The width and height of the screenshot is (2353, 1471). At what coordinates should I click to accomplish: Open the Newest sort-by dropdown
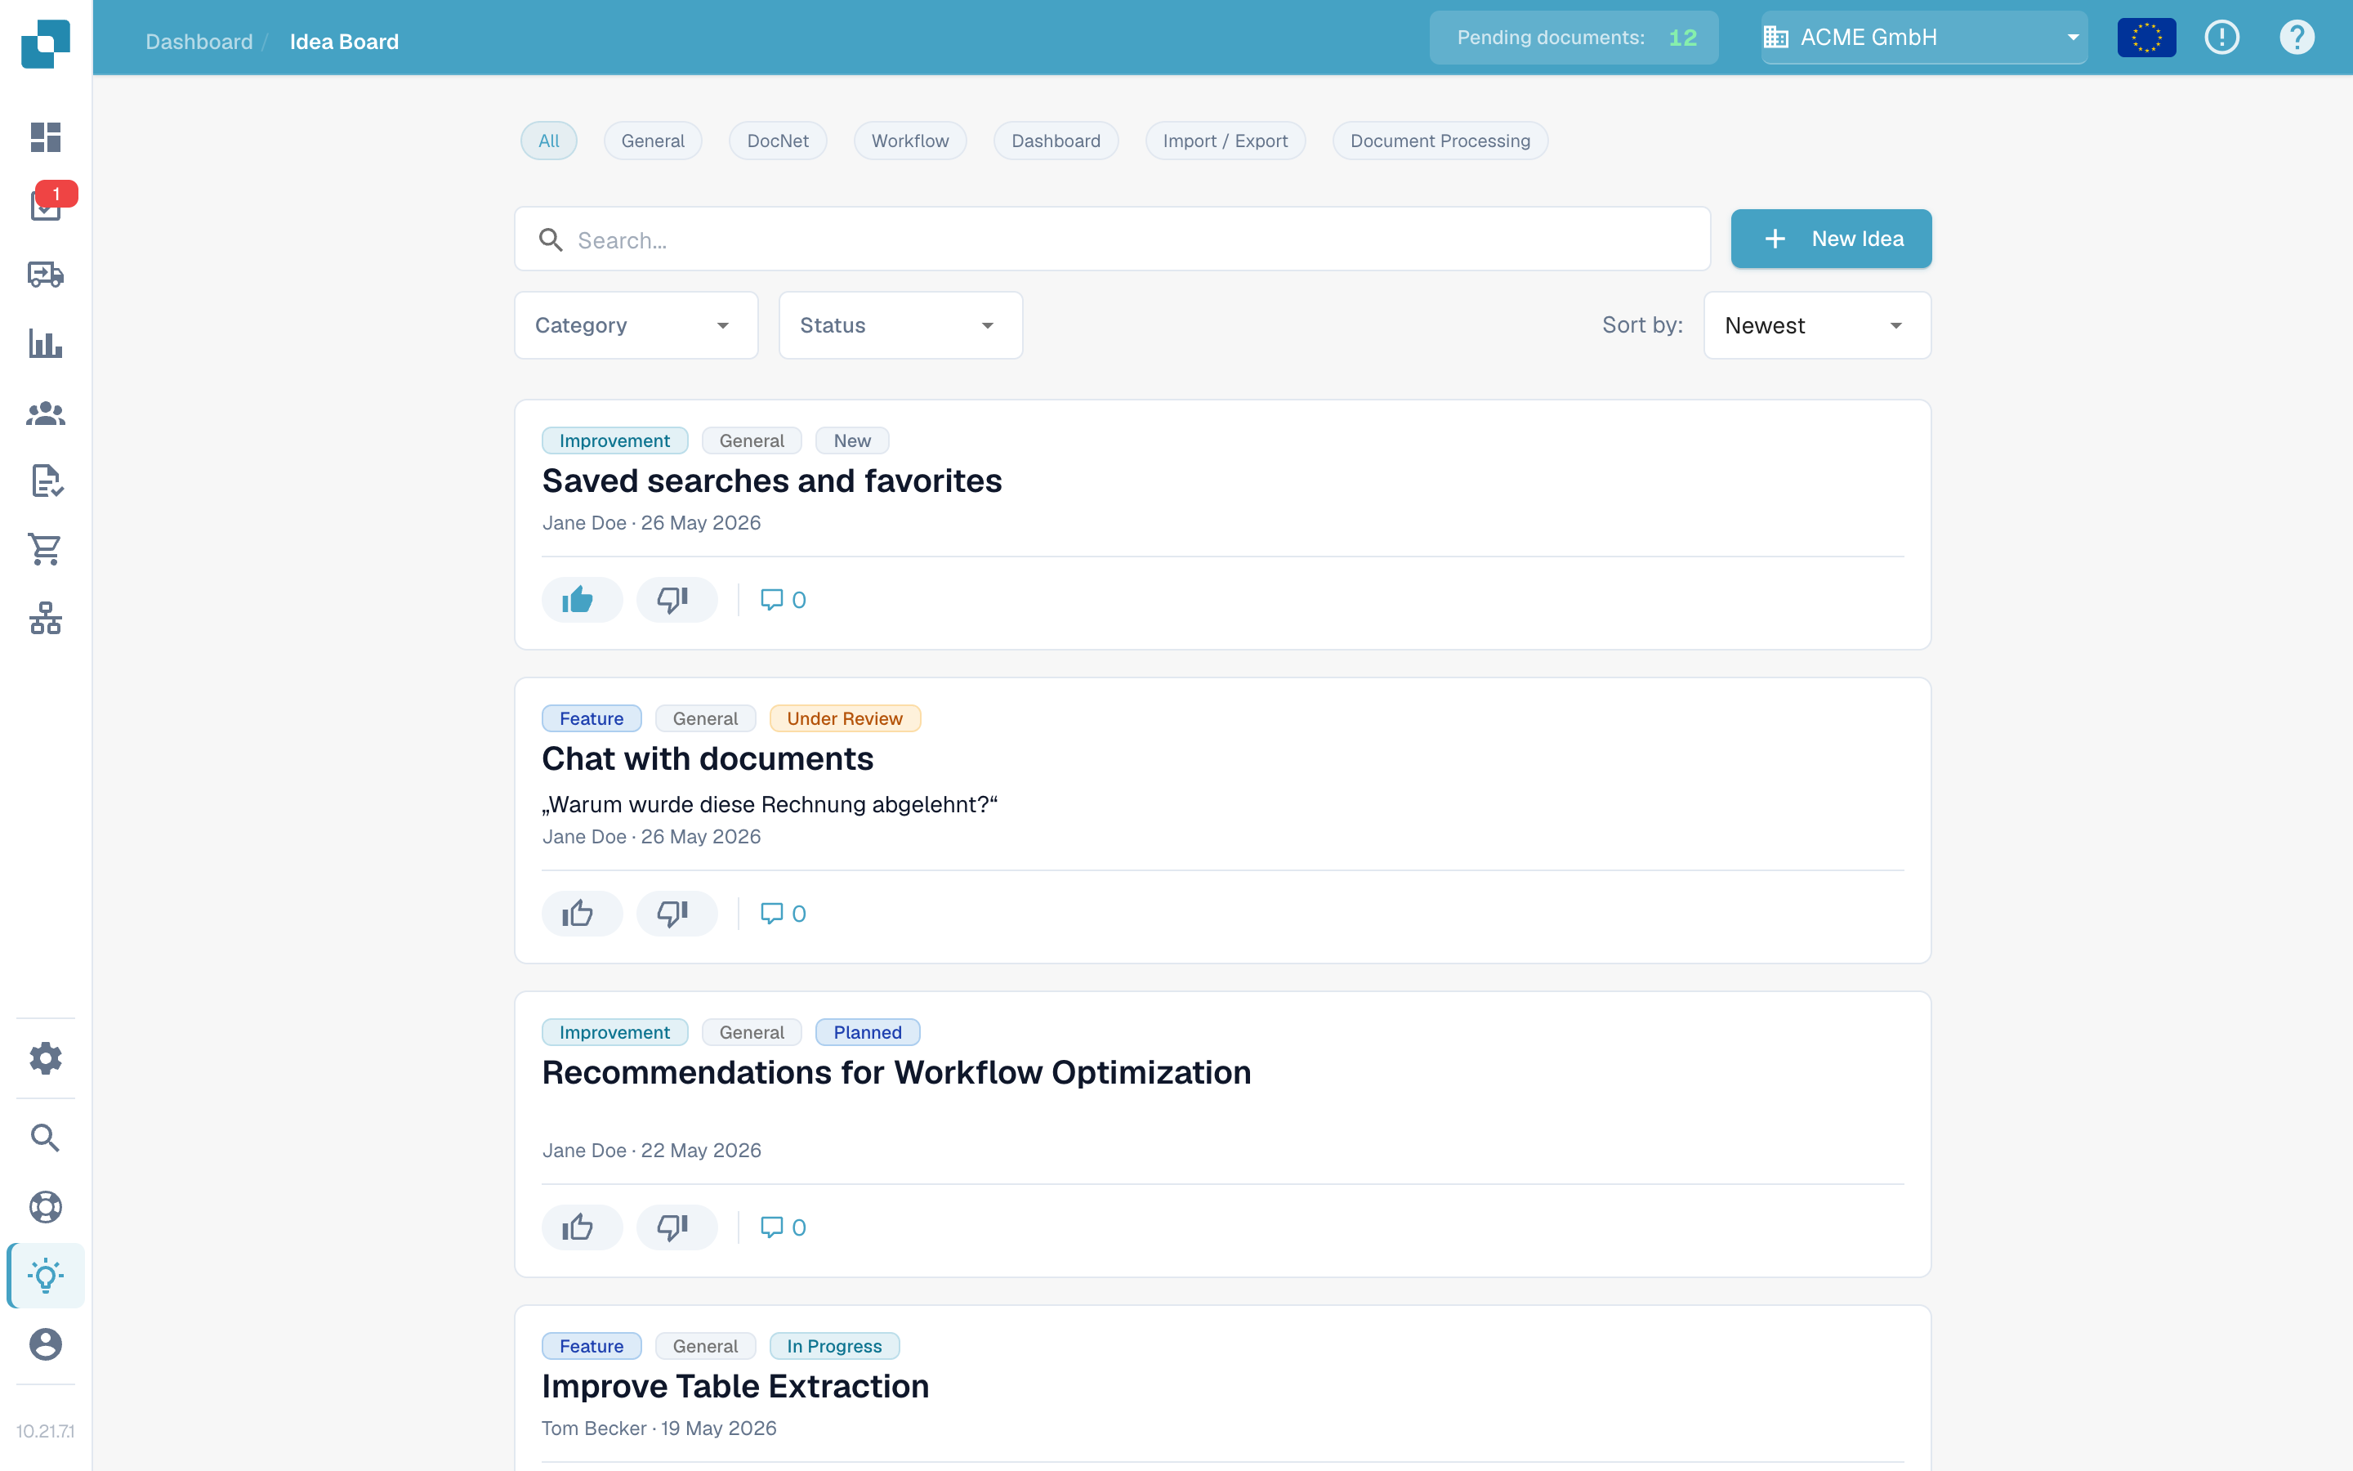click(1817, 325)
